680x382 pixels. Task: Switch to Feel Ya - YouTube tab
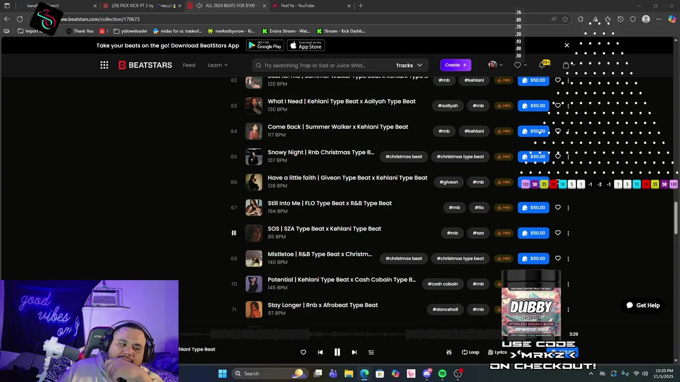point(311,5)
